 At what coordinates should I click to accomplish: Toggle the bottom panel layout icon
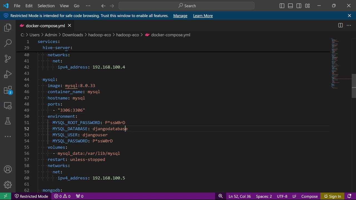coord(290,6)
